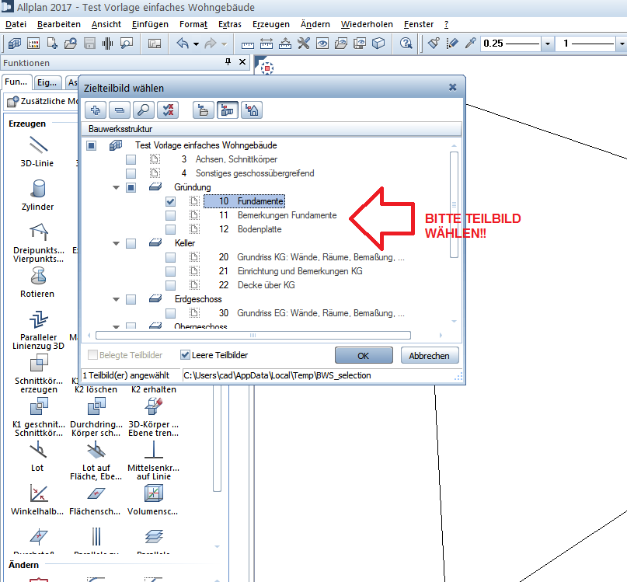Collapse the Gründung tree node

pos(117,187)
